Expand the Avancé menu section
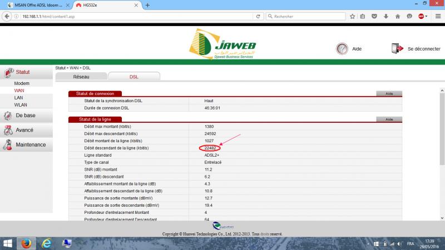This screenshot has width=445, height=250. pyautogui.click(x=24, y=130)
